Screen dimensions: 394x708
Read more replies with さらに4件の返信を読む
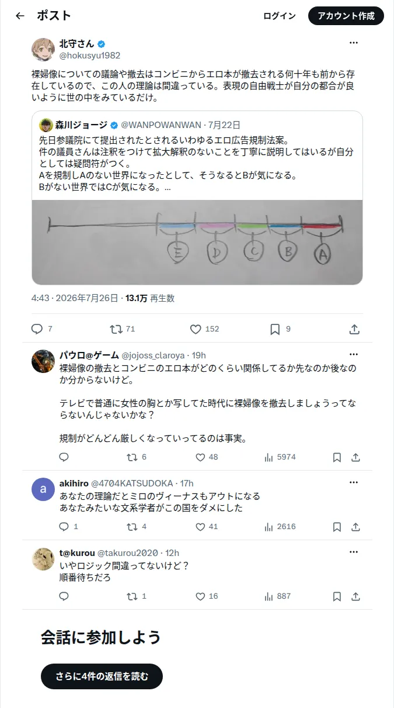102,676
